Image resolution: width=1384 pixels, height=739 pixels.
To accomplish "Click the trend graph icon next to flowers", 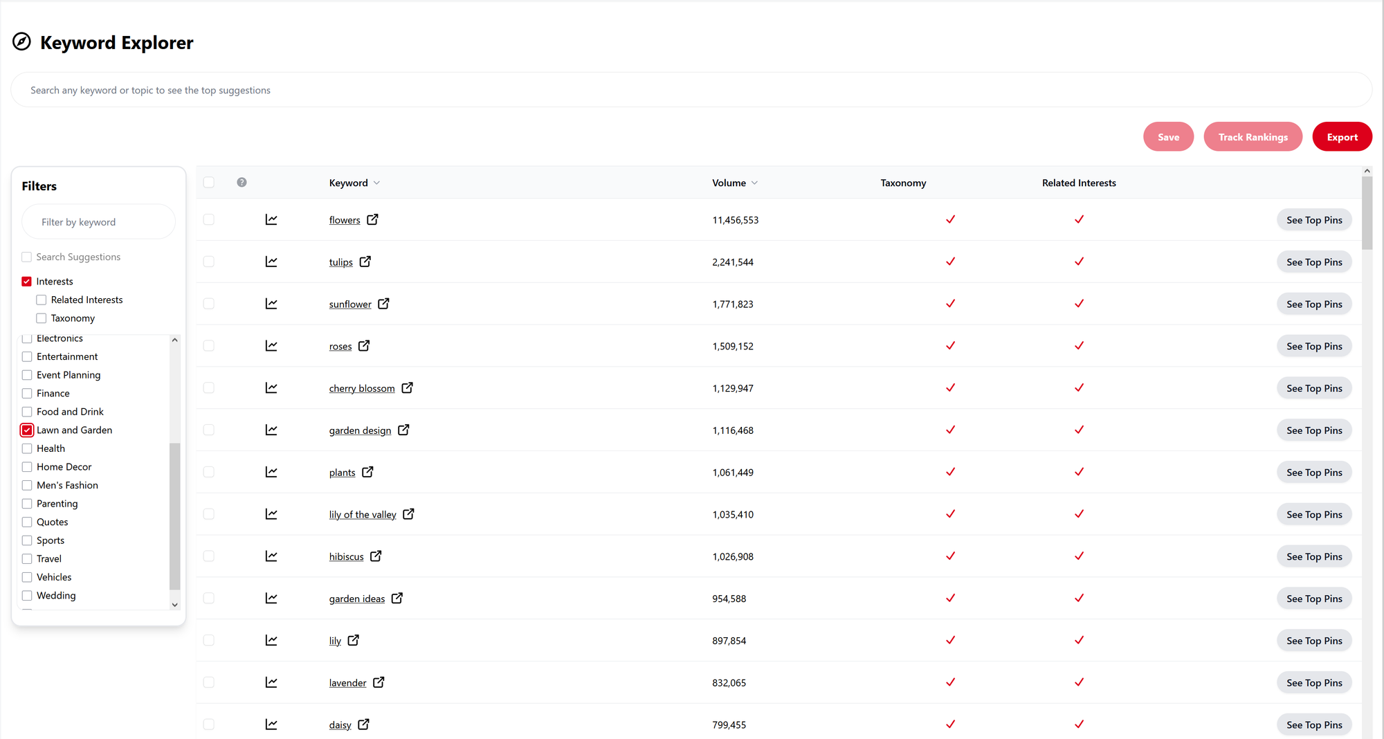I will tap(271, 219).
